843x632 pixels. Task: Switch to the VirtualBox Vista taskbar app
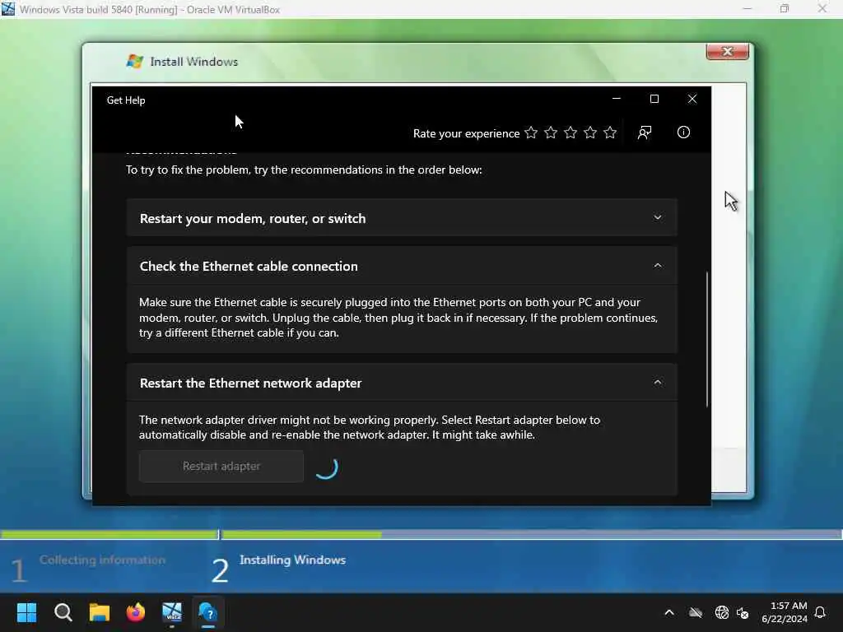[172, 612]
